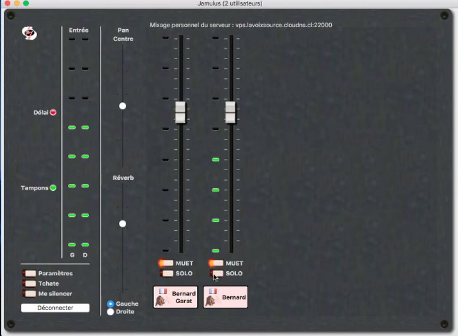458x336 pixels.
Task: Click the Me silencer label text
Action: (55, 293)
